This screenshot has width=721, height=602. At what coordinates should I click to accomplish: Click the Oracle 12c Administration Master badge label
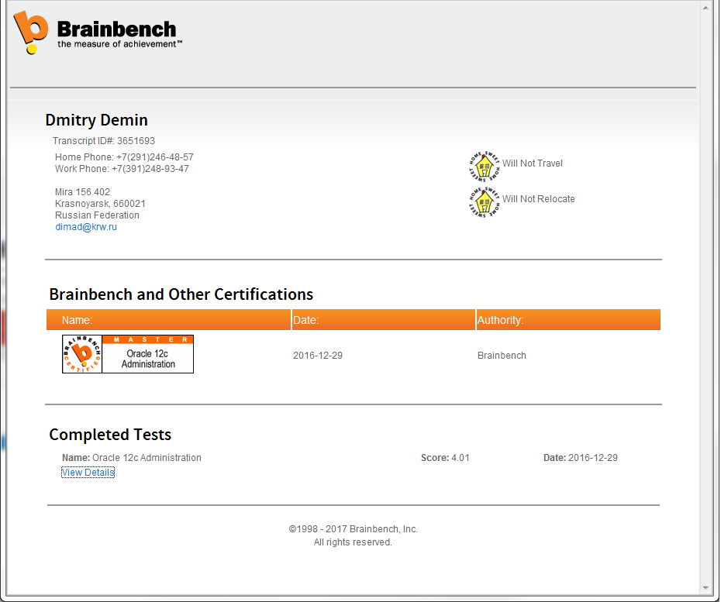click(147, 359)
